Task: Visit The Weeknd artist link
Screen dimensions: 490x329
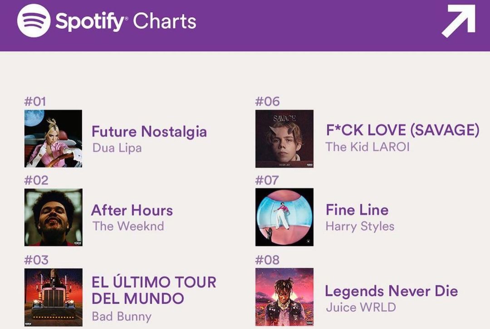Action: [x=128, y=226]
